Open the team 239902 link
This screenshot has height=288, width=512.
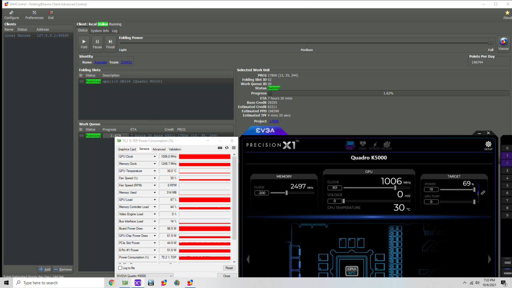tap(126, 62)
